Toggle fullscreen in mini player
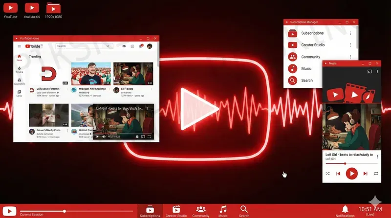The width and height of the screenshot is (391, 218). pyautogui.click(x=149, y=137)
